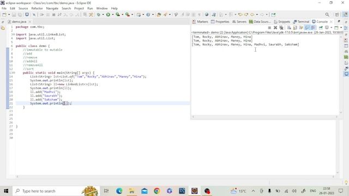Click the Terminate stop toolbar icon

pos(53,15)
